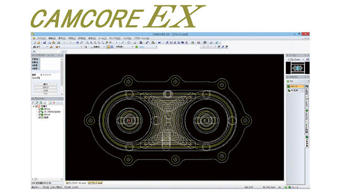Image resolution: width=341 pixels, height=194 pixels.
Task: Switch to the サンプルデータ document tab
Action: pyautogui.click(x=76, y=183)
